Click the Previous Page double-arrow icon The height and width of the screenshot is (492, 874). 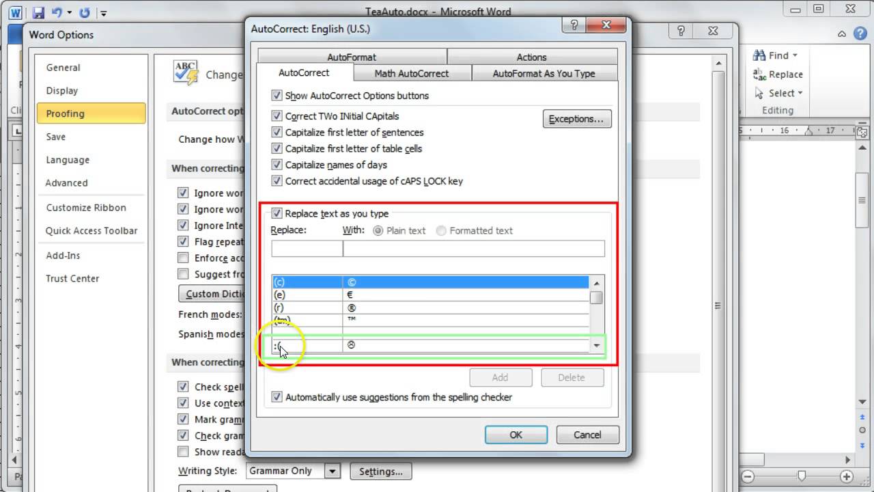[863, 418]
